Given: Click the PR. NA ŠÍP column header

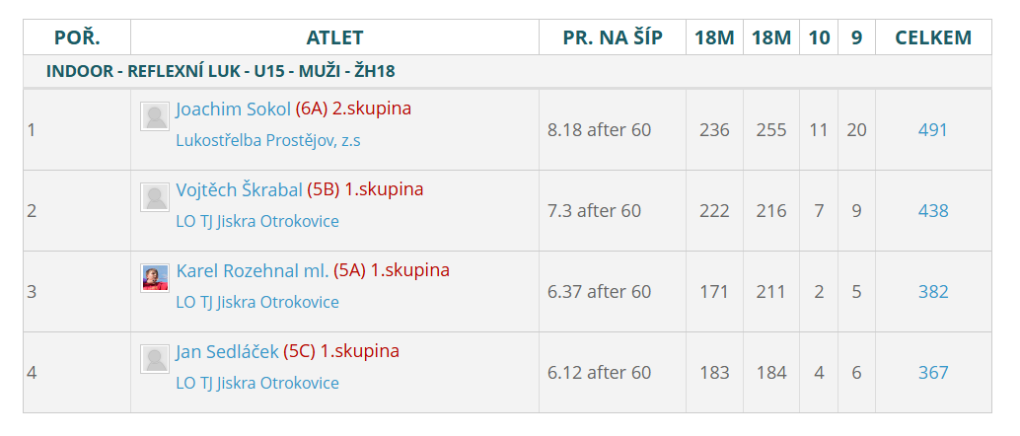Looking at the screenshot, I should pyautogui.click(x=613, y=37).
